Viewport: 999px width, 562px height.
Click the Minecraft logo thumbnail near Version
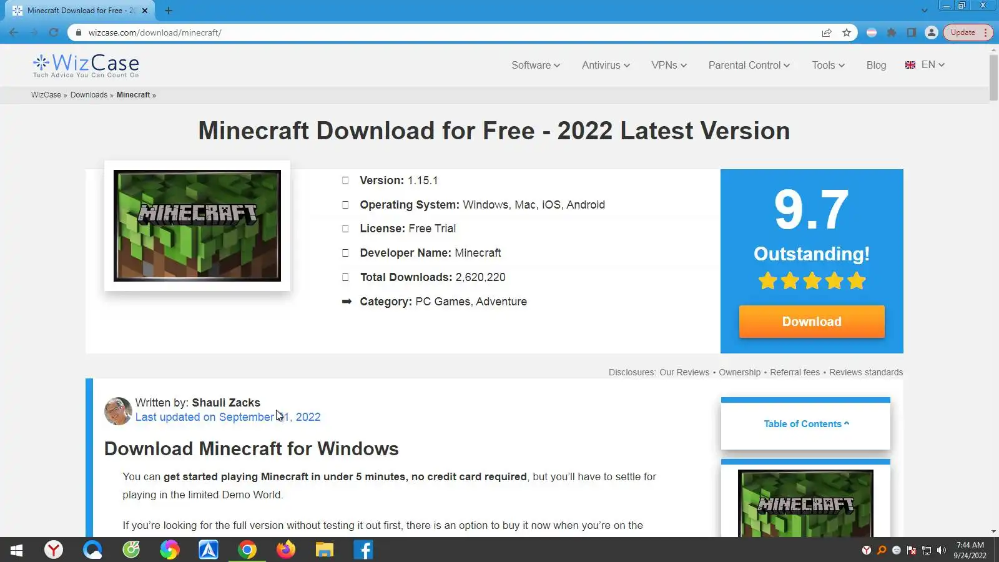click(197, 225)
